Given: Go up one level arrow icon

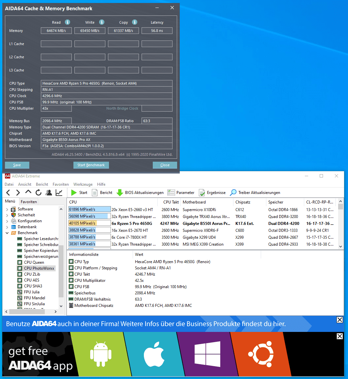Looking at the screenshot, I should coord(28,192).
